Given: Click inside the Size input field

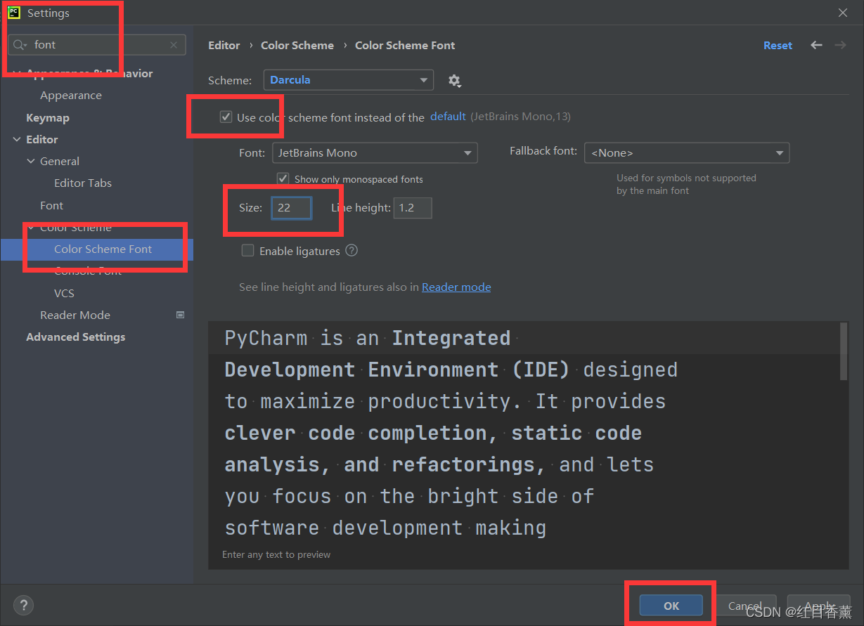Looking at the screenshot, I should pyautogui.click(x=290, y=207).
